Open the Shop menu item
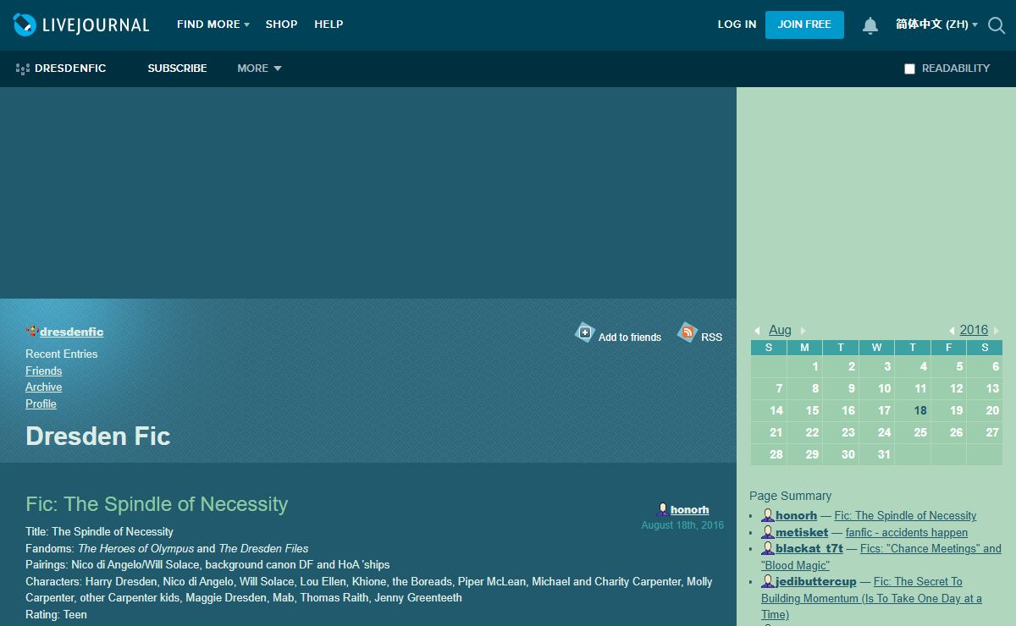 (x=281, y=25)
